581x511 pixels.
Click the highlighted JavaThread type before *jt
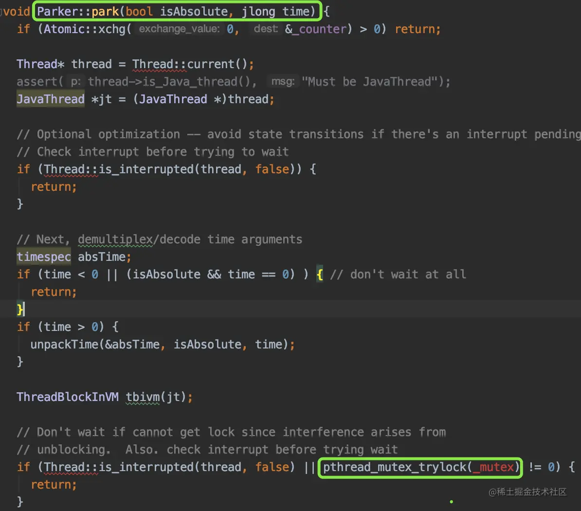(51, 99)
